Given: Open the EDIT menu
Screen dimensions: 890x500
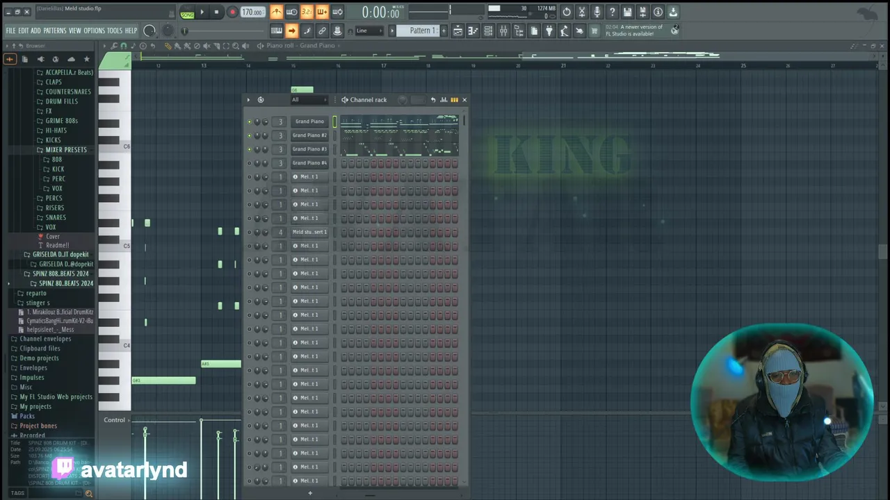Looking at the screenshot, I should [x=24, y=31].
